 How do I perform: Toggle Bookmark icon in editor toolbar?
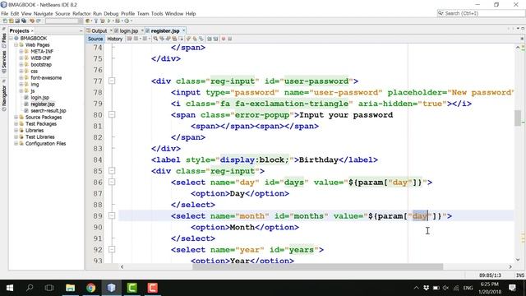201,39
